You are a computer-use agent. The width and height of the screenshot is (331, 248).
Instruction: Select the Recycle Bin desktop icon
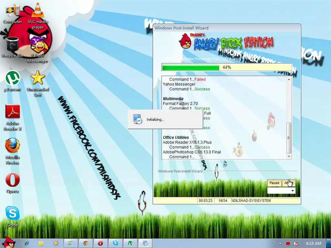click(x=13, y=47)
